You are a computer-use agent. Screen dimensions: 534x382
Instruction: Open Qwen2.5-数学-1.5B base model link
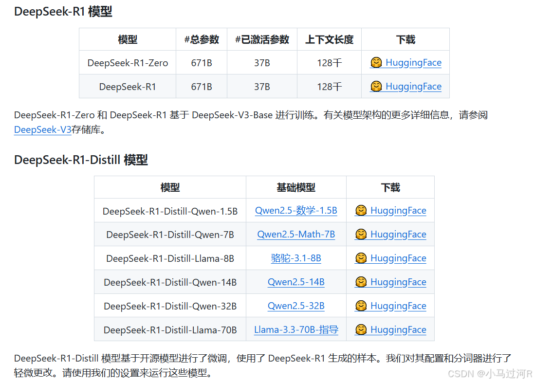pyautogui.click(x=296, y=211)
